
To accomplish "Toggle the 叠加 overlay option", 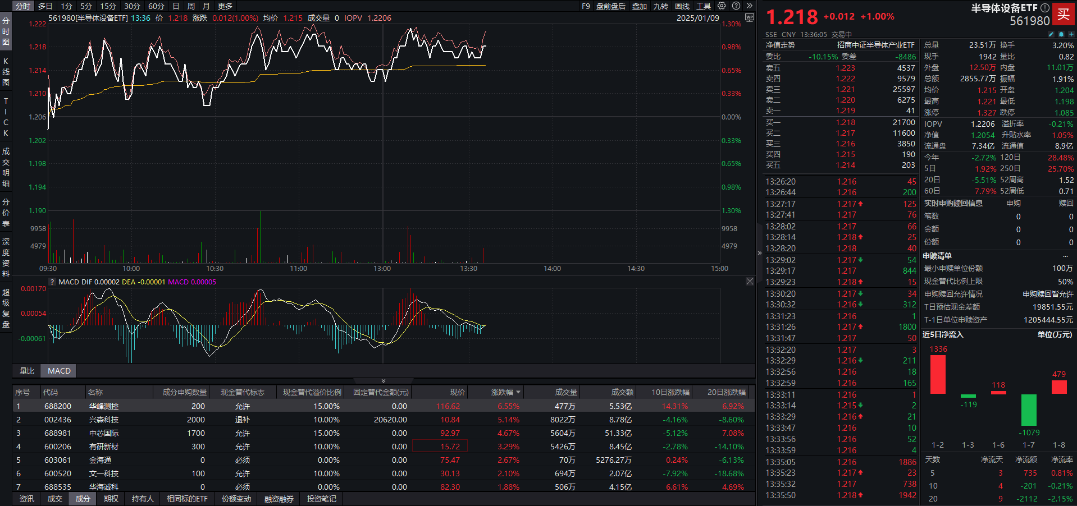I will tap(640, 6).
